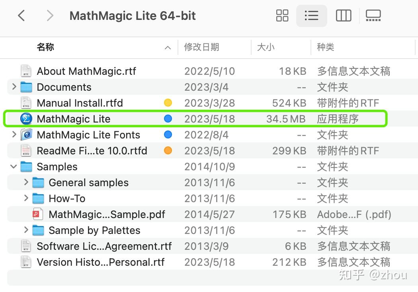Expand the Sample by Palettes folder
418x292 pixels.
click(x=26, y=230)
